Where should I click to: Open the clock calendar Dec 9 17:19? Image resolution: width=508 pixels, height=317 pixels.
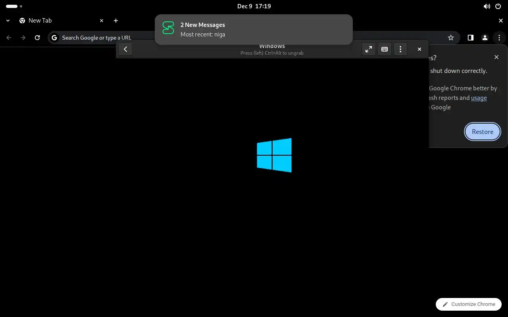tap(254, 6)
